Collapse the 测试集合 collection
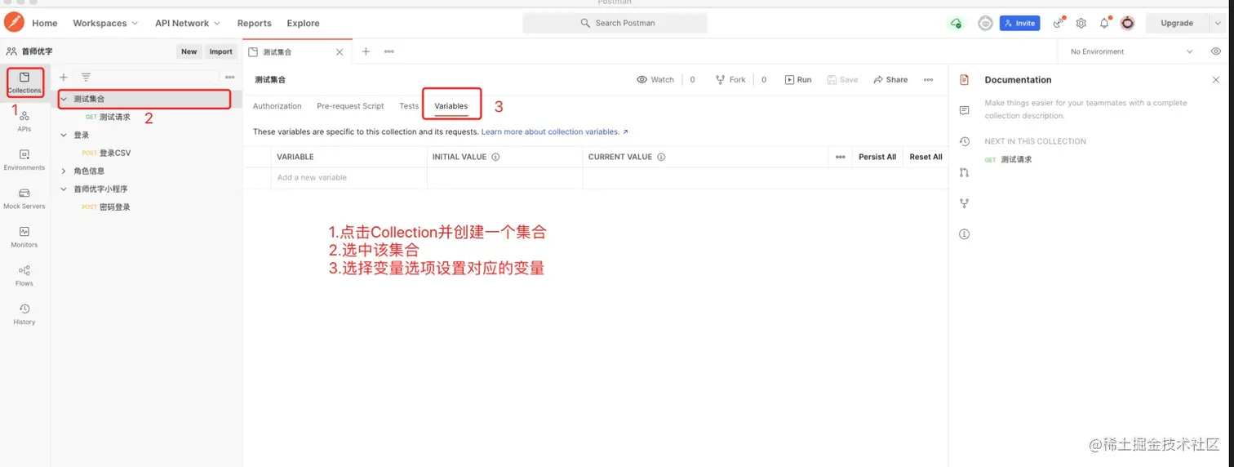The height and width of the screenshot is (467, 1234). tap(64, 99)
